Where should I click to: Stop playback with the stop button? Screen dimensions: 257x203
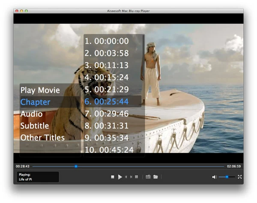click(x=113, y=177)
